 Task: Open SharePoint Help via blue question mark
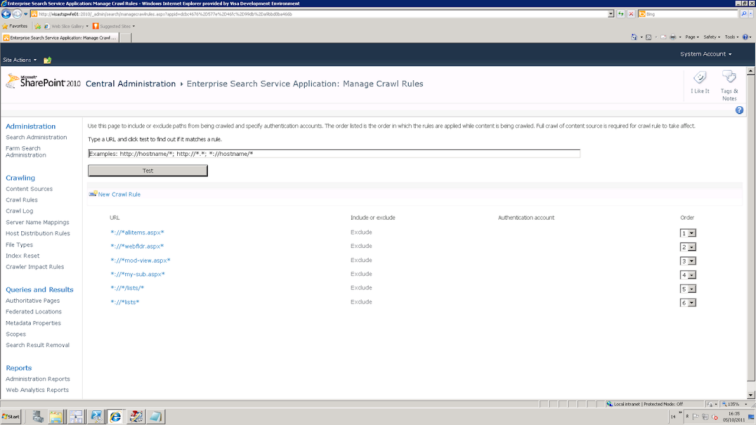739,110
